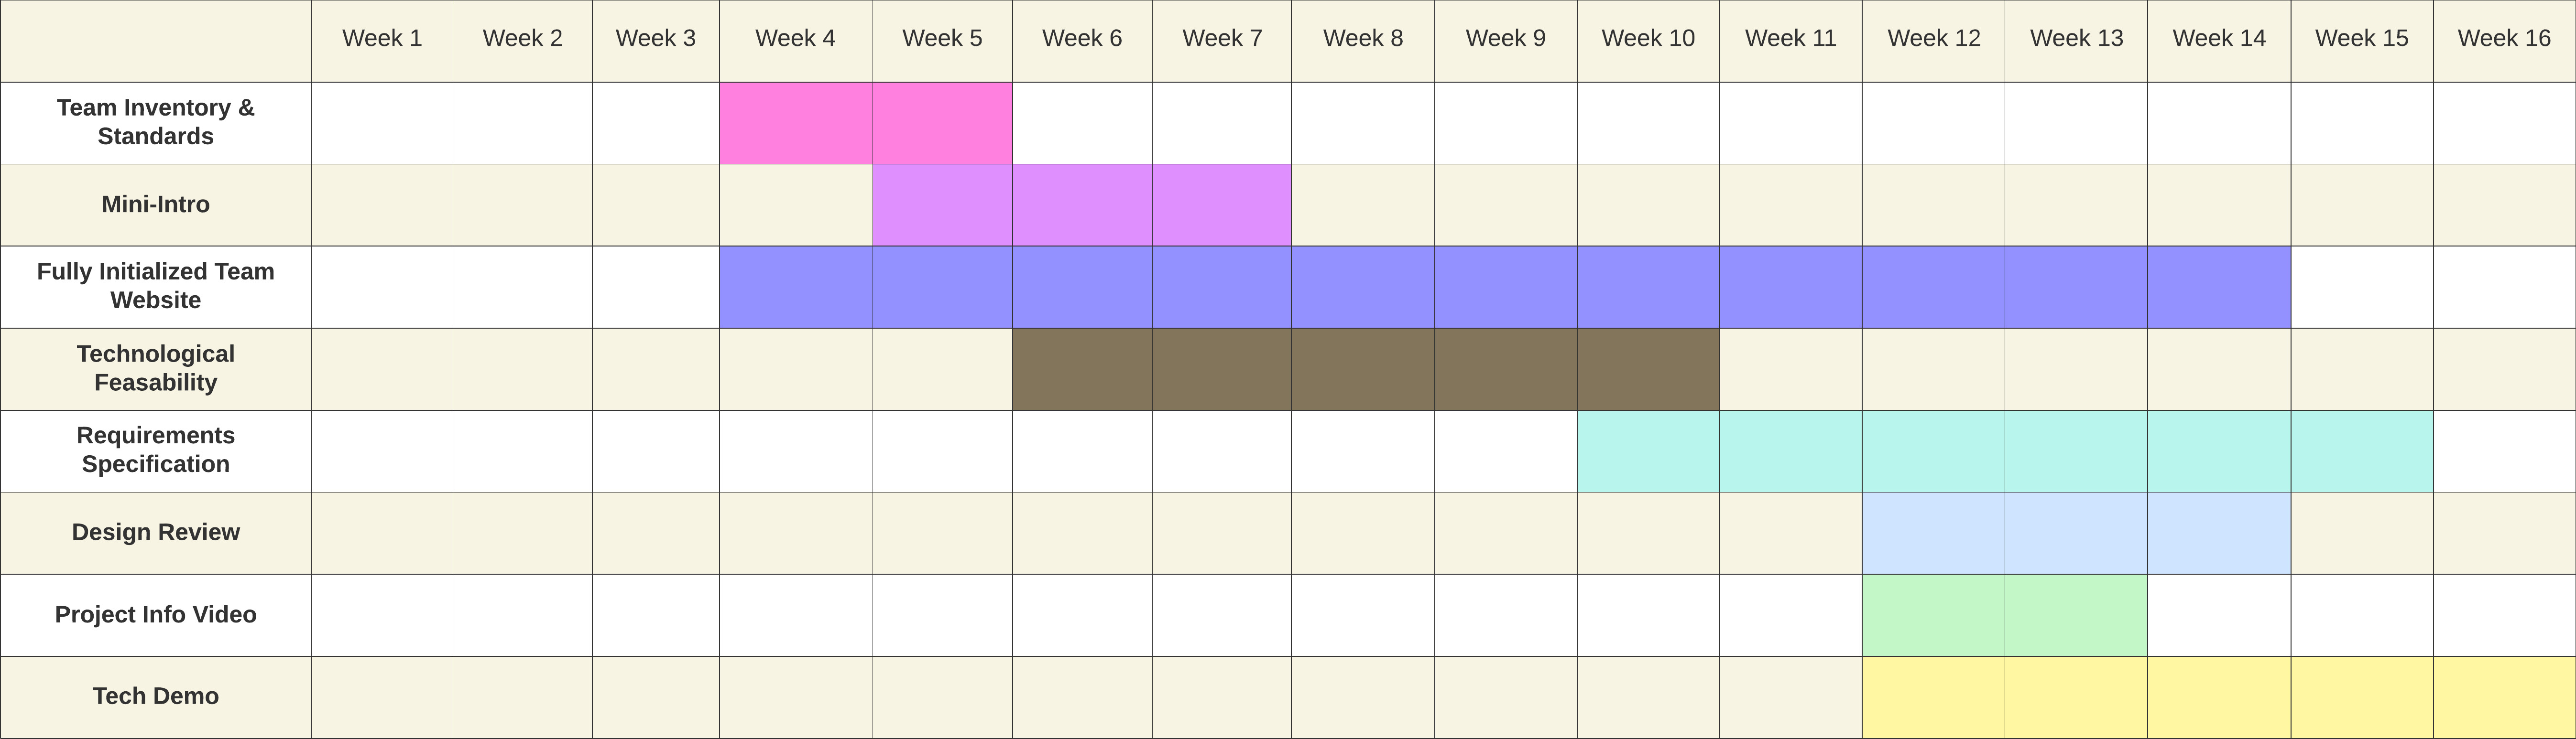Click the pink Team Inventory bar at Week 4
The height and width of the screenshot is (739, 2576).
(x=796, y=123)
